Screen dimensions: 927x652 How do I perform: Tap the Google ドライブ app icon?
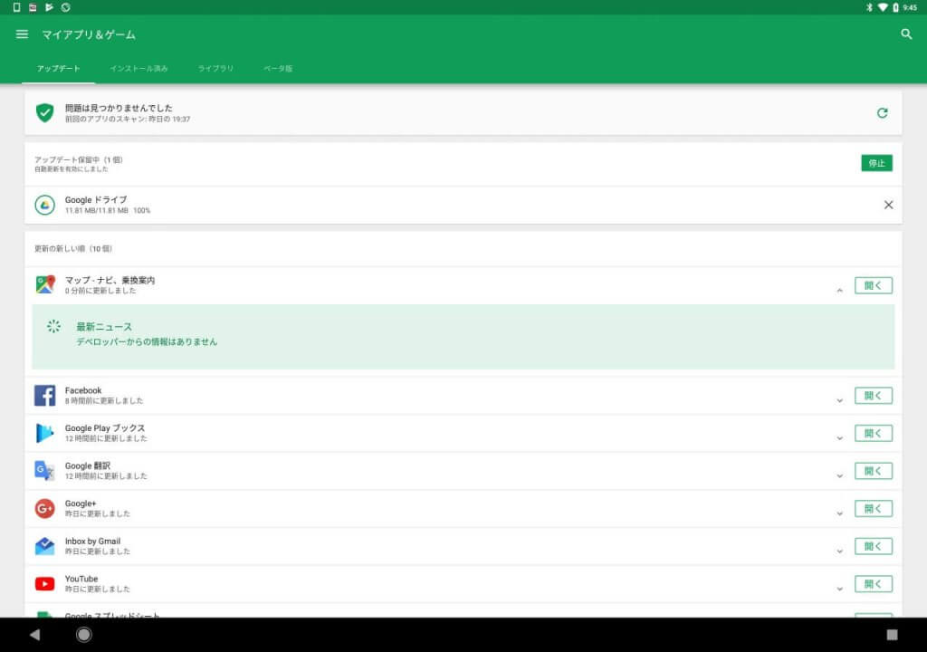click(x=44, y=205)
